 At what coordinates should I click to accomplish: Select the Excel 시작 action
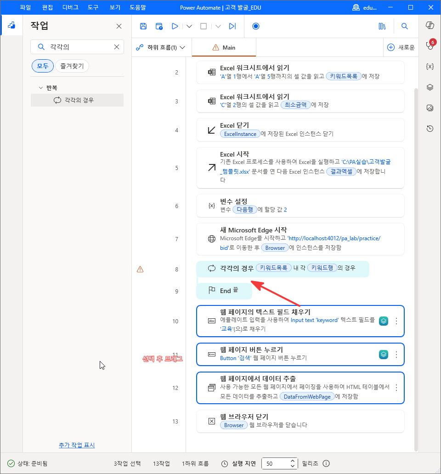300,168
